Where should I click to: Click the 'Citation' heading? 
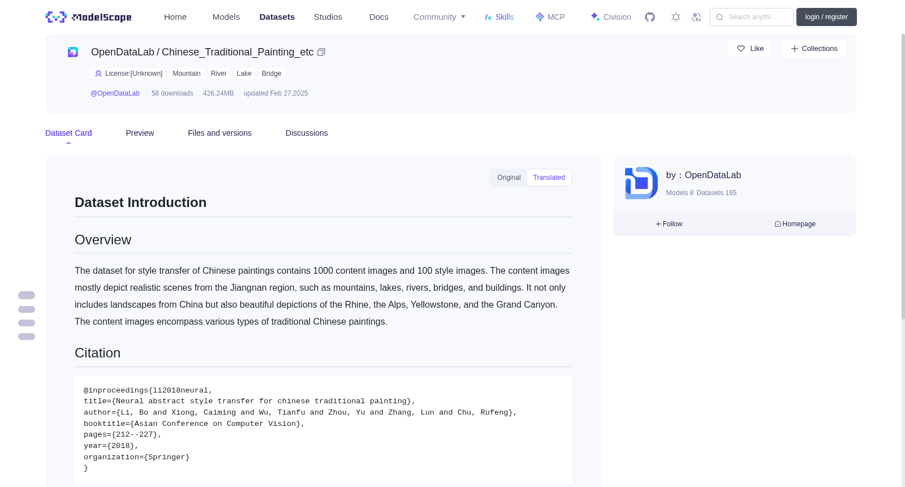pyautogui.click(x=98, y=353)
